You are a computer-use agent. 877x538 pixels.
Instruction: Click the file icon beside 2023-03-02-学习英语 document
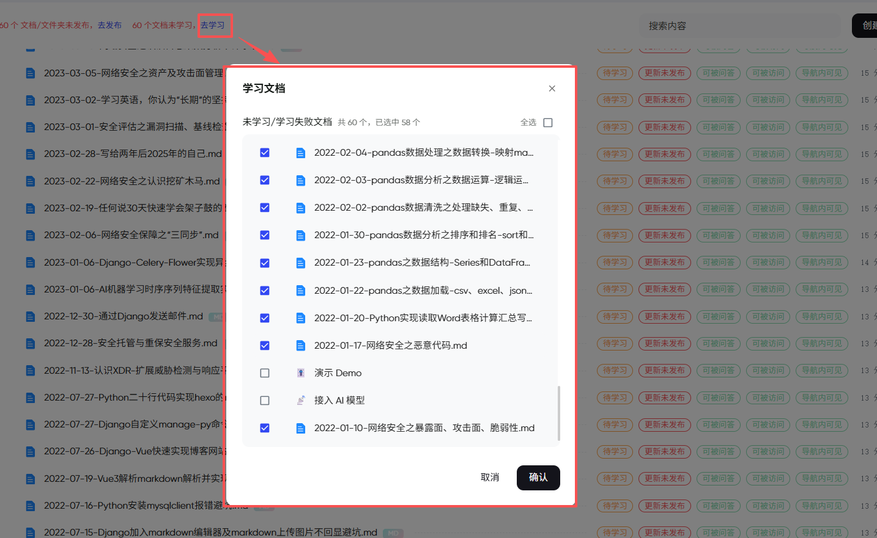(x=30, y=100)
